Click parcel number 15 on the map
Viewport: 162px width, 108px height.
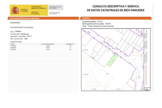[x=107, y=74]
